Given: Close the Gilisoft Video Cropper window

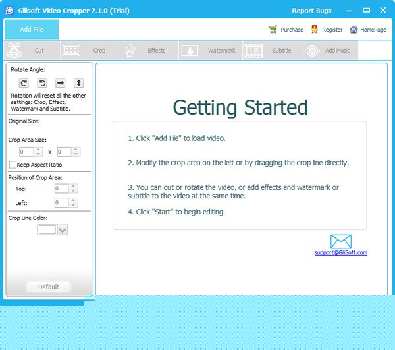Looking at the screenshot, I should [383, 11].
